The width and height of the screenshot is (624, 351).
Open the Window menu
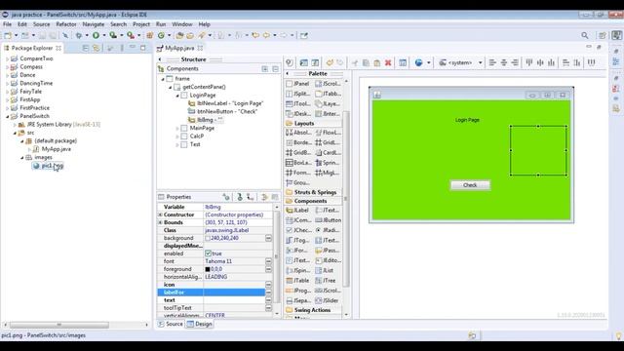(x=182, y=24)
